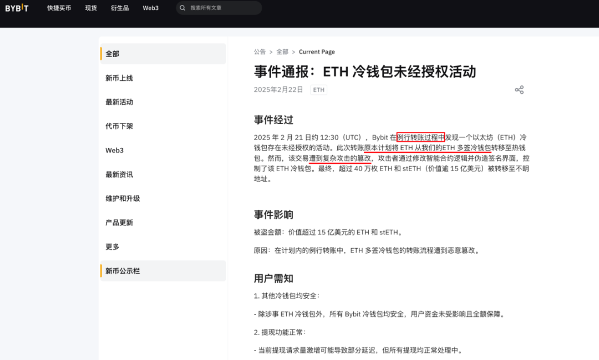Click the 公告 breadcrumb link
The image size is (599, 360).
coord(259,52)
